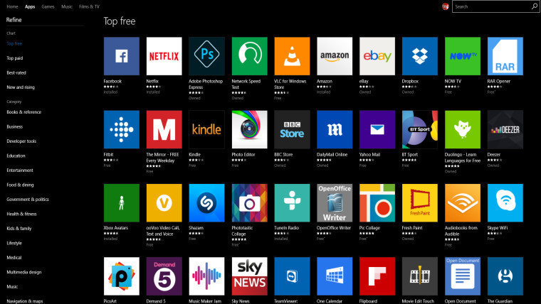Filter by Developer tools category

[21, 141]
